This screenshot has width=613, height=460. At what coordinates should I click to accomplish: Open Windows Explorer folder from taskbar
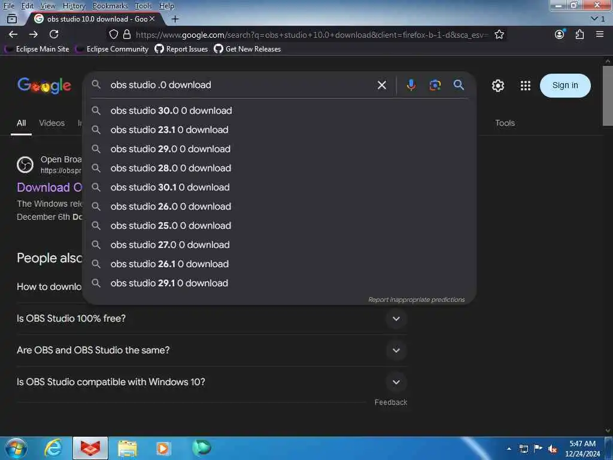[128, 448]
